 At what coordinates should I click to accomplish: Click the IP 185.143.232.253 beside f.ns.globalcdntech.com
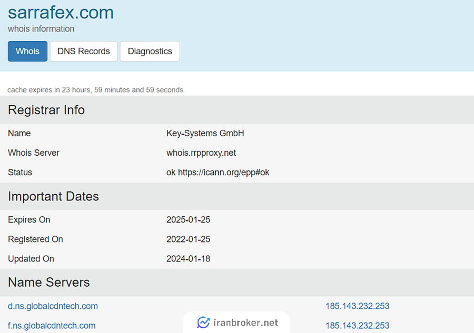(x=357, y=326)
